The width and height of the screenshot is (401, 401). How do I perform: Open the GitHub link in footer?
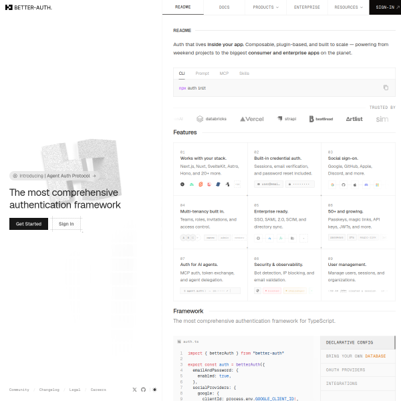[143, 390]
